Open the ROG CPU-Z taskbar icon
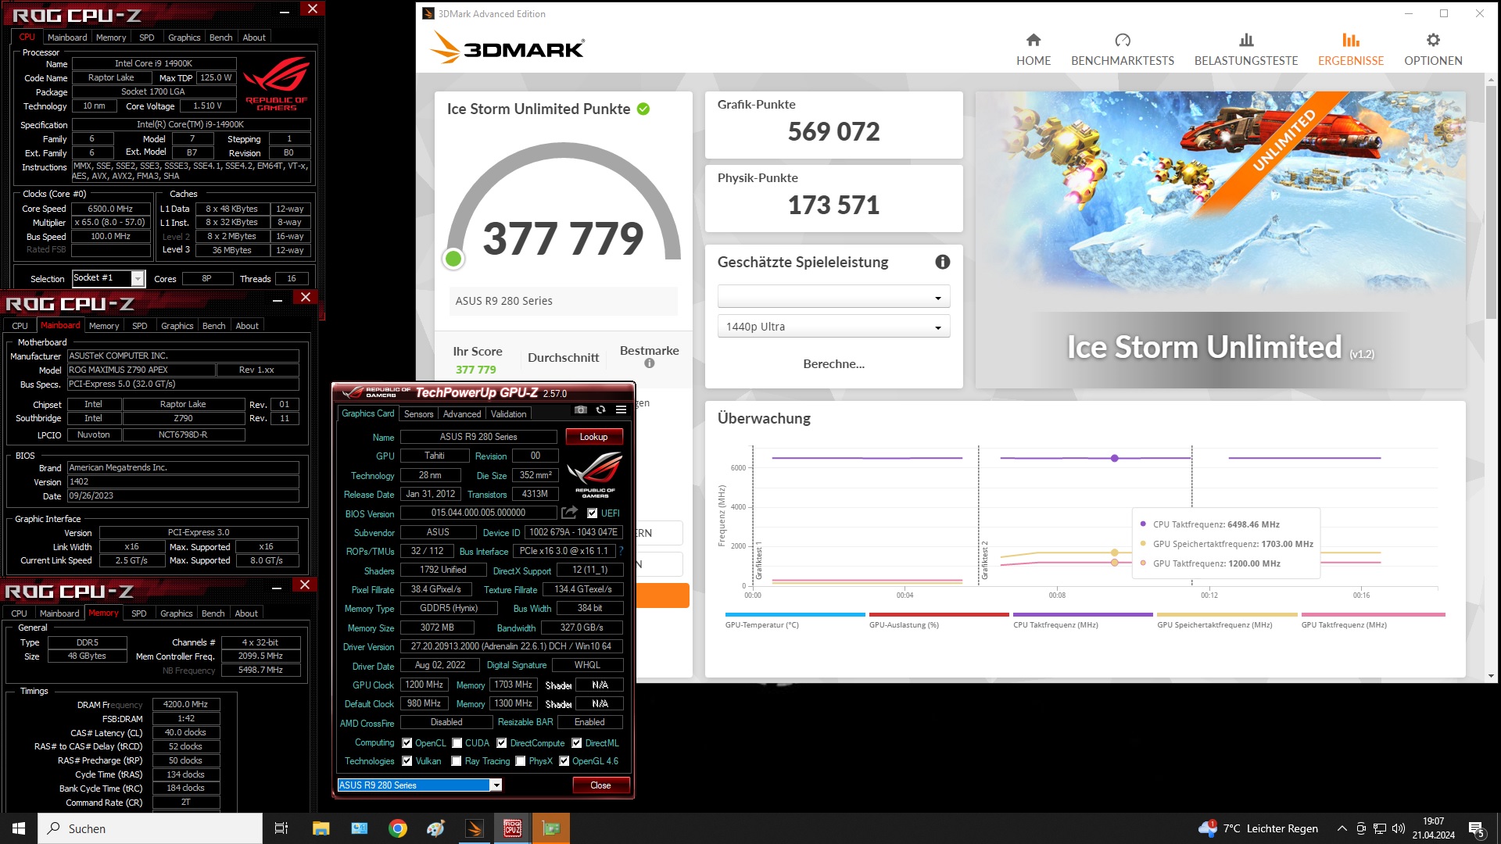 [x=513, y=828]
